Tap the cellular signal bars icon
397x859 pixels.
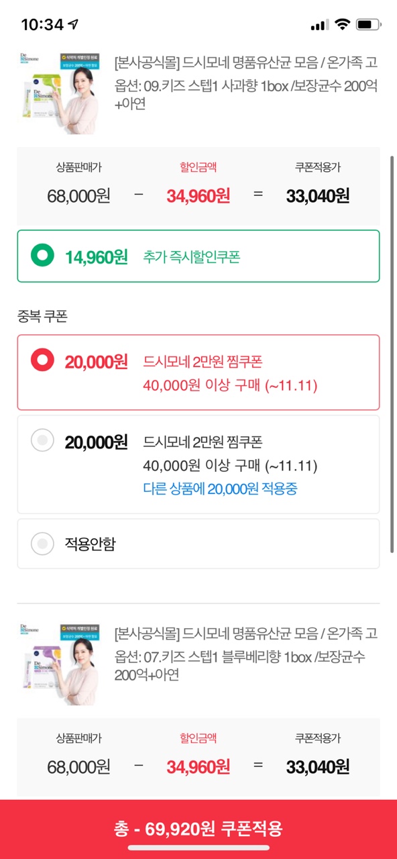click(320, 26)
